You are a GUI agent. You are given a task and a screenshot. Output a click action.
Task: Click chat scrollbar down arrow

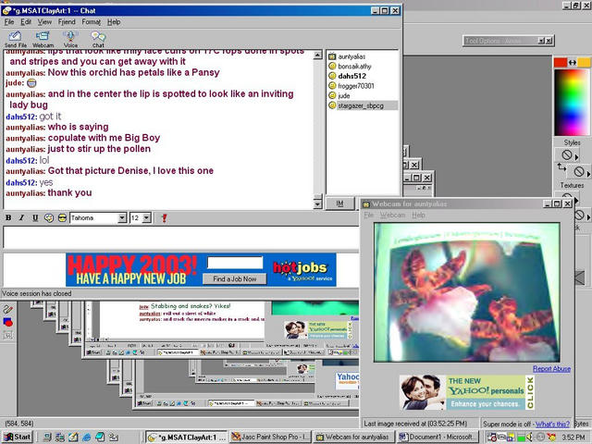click(318, 204)
